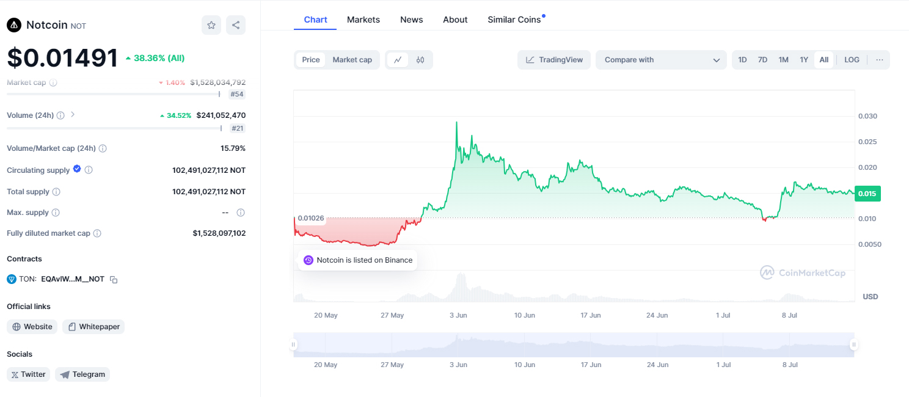This screenshot has height=397, width=909.
Task: Open the Similar Coins tab
Action: (514, 20)
